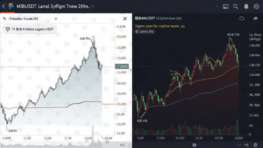
Task: Click the colorful app logo
Action: (x=11, y=6)
